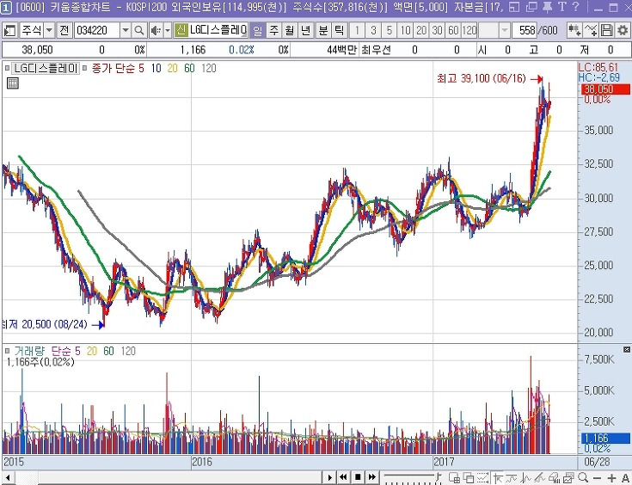Image resolution: width=632 pixels, height=485 pixels.
Task: Select the 월 monthly period button
Action: tap(290, 30)
